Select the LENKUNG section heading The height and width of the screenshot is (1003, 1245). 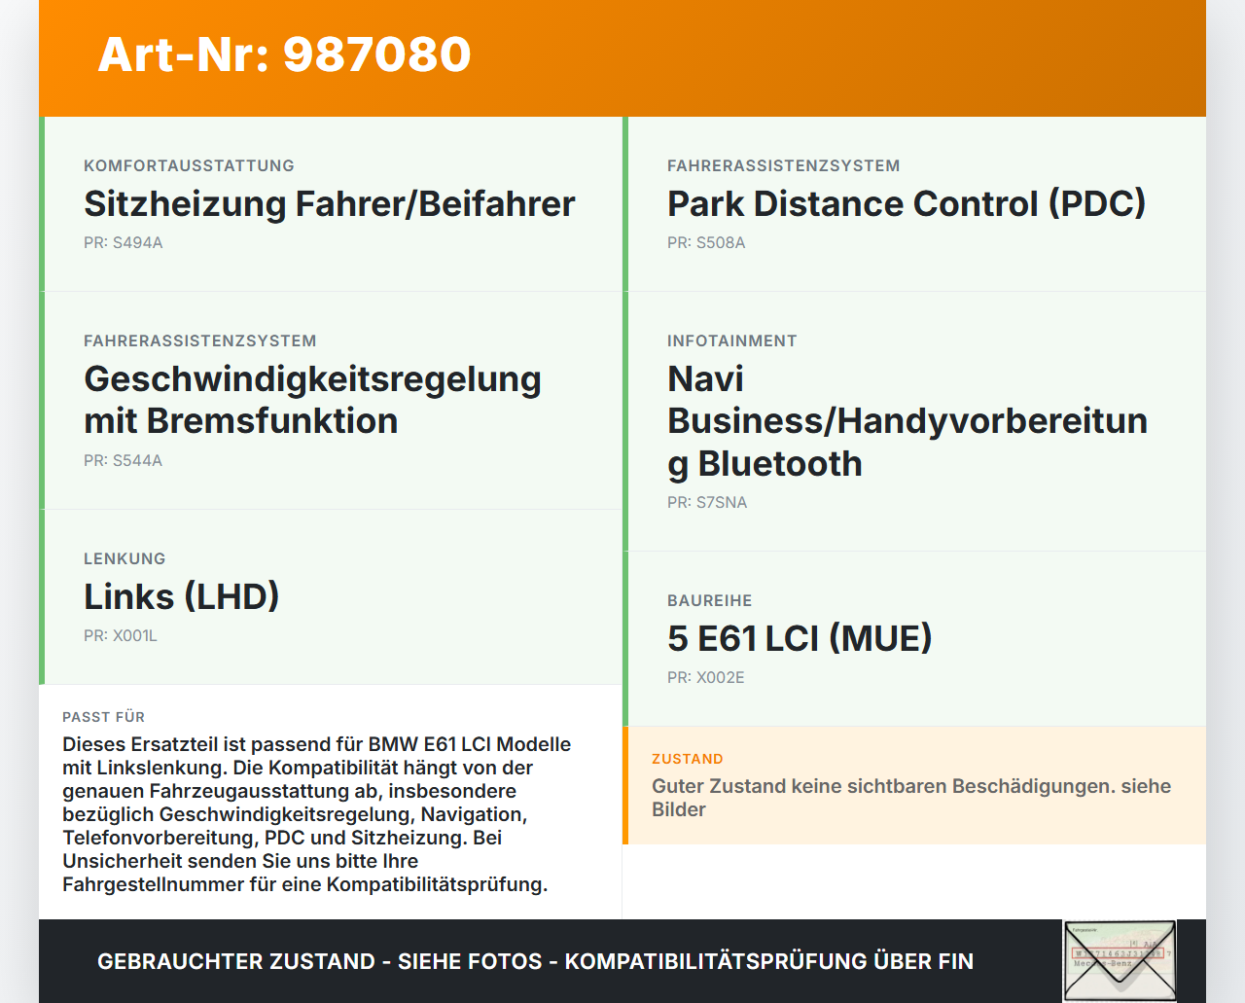124,558
